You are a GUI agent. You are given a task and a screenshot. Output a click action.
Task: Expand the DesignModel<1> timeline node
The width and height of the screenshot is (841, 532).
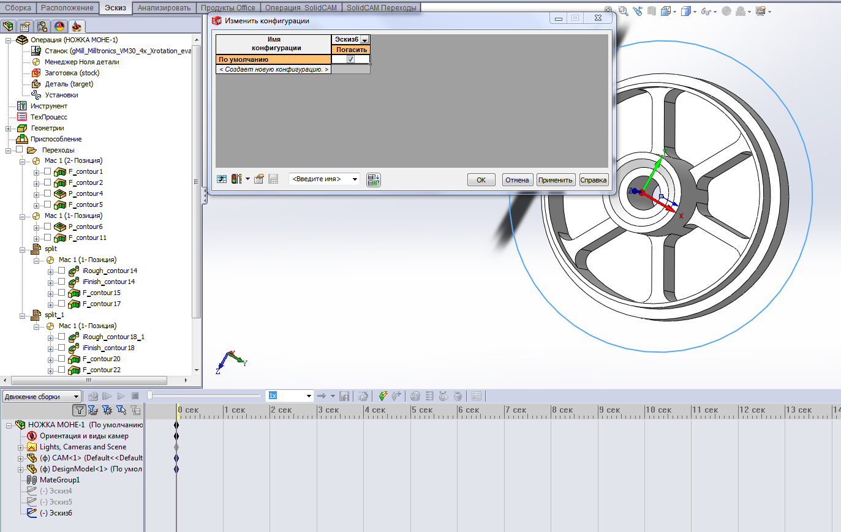20,470
